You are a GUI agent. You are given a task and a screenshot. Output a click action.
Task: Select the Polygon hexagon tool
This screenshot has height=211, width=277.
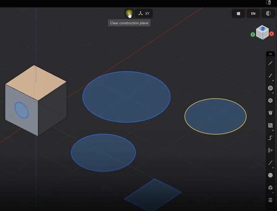270,100
